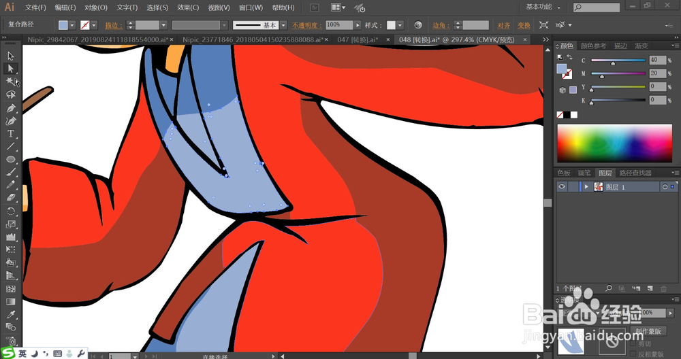Open the 效果(C) menu
Screen dimensions: 681x359
[x=188, y=7]
